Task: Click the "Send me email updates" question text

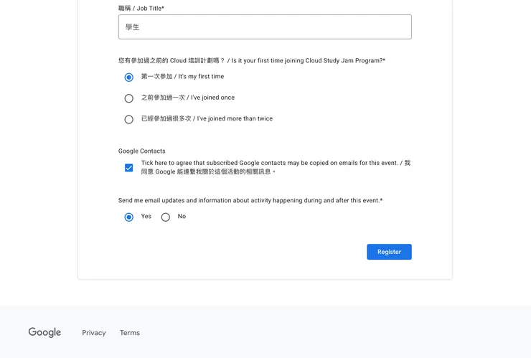Action: pos(250,200)
